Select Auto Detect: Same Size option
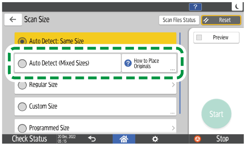The image size is (245, 145). (23, 41)
